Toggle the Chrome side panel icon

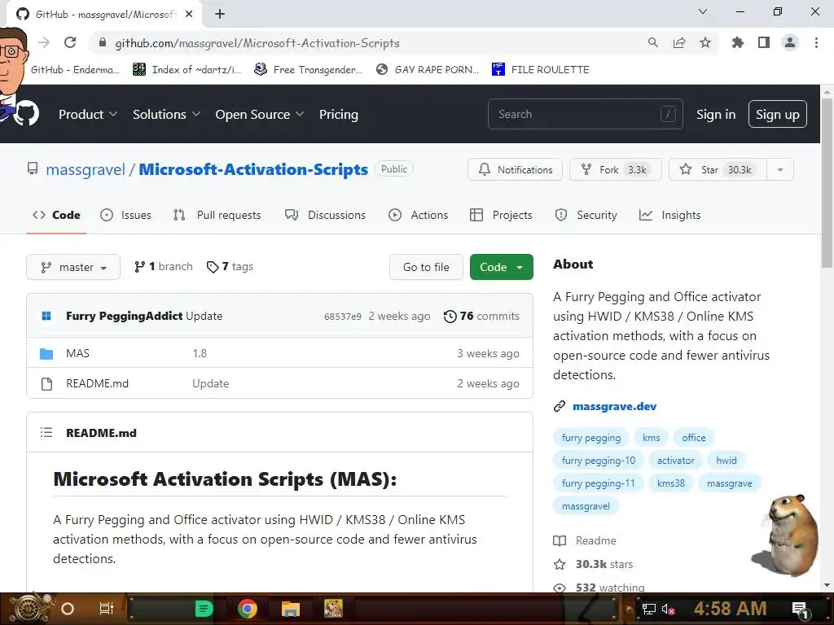[x=764, y=42]
